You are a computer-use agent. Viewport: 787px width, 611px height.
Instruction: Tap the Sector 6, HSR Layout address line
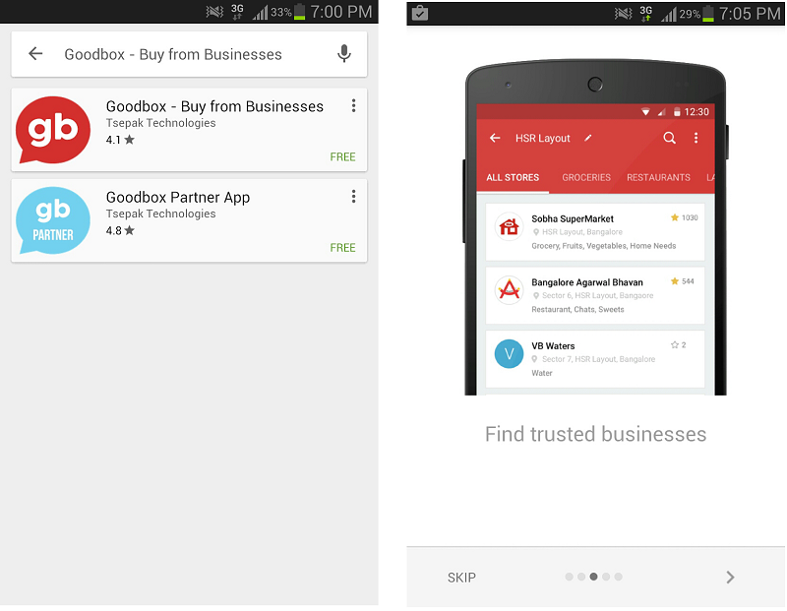tap(597, 296)
